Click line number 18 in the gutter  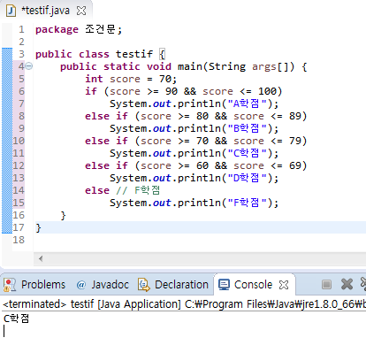click(19, 240)
